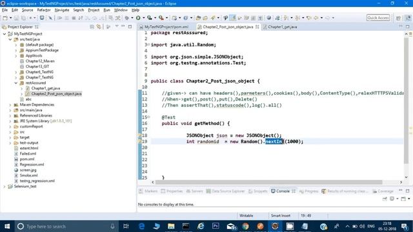
Task: Select pom.xml in Project Explorer
Action: tap(27, 159)
